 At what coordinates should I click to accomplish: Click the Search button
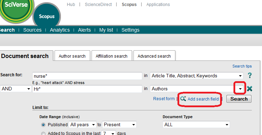click(x=239, y=99)
